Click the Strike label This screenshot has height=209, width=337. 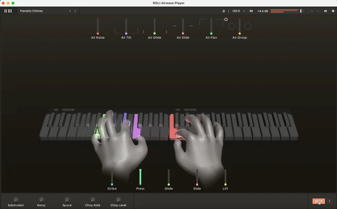[x=112, y=189]
